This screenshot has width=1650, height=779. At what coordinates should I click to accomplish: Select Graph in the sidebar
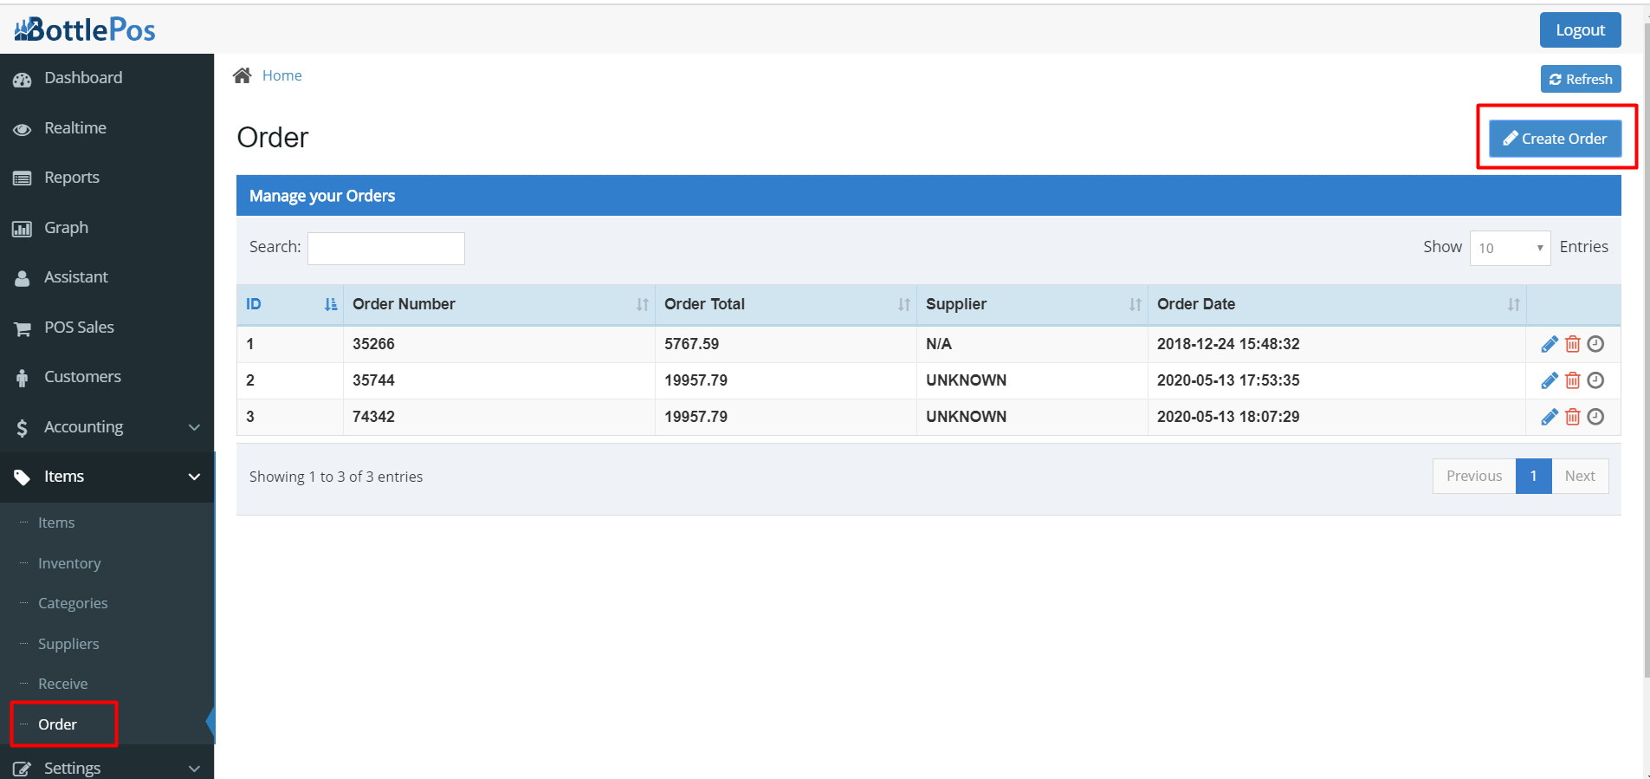click(x=107, y=228)
